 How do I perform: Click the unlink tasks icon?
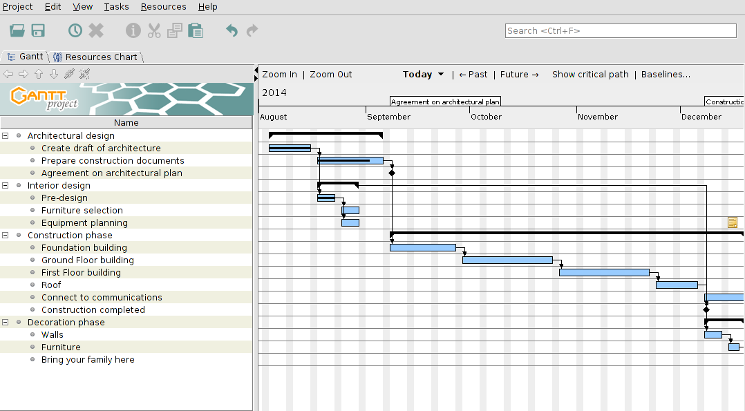point(84,74)
